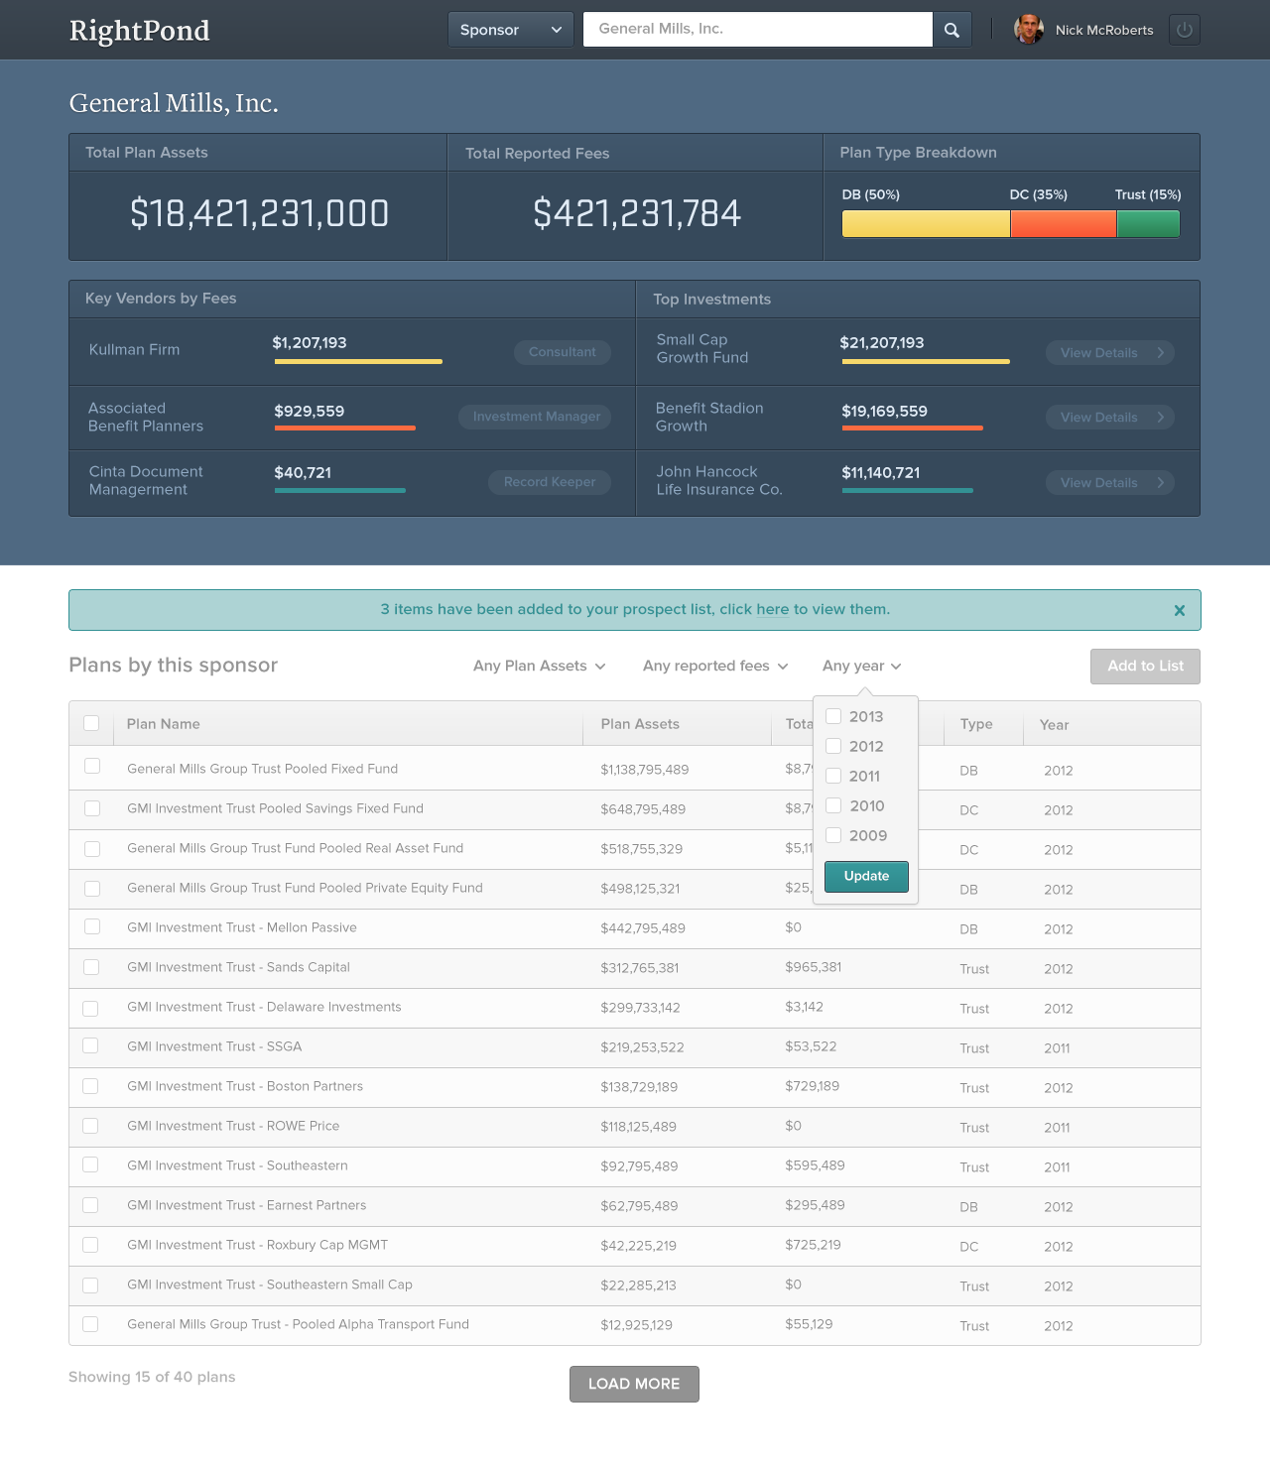This screenshot has height=1468, width=1270.
Task: Click Associated Benefit Planners vendor name
Action: (146, 417)
